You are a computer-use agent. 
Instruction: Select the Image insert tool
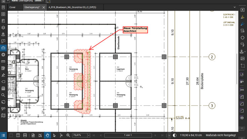242,58
